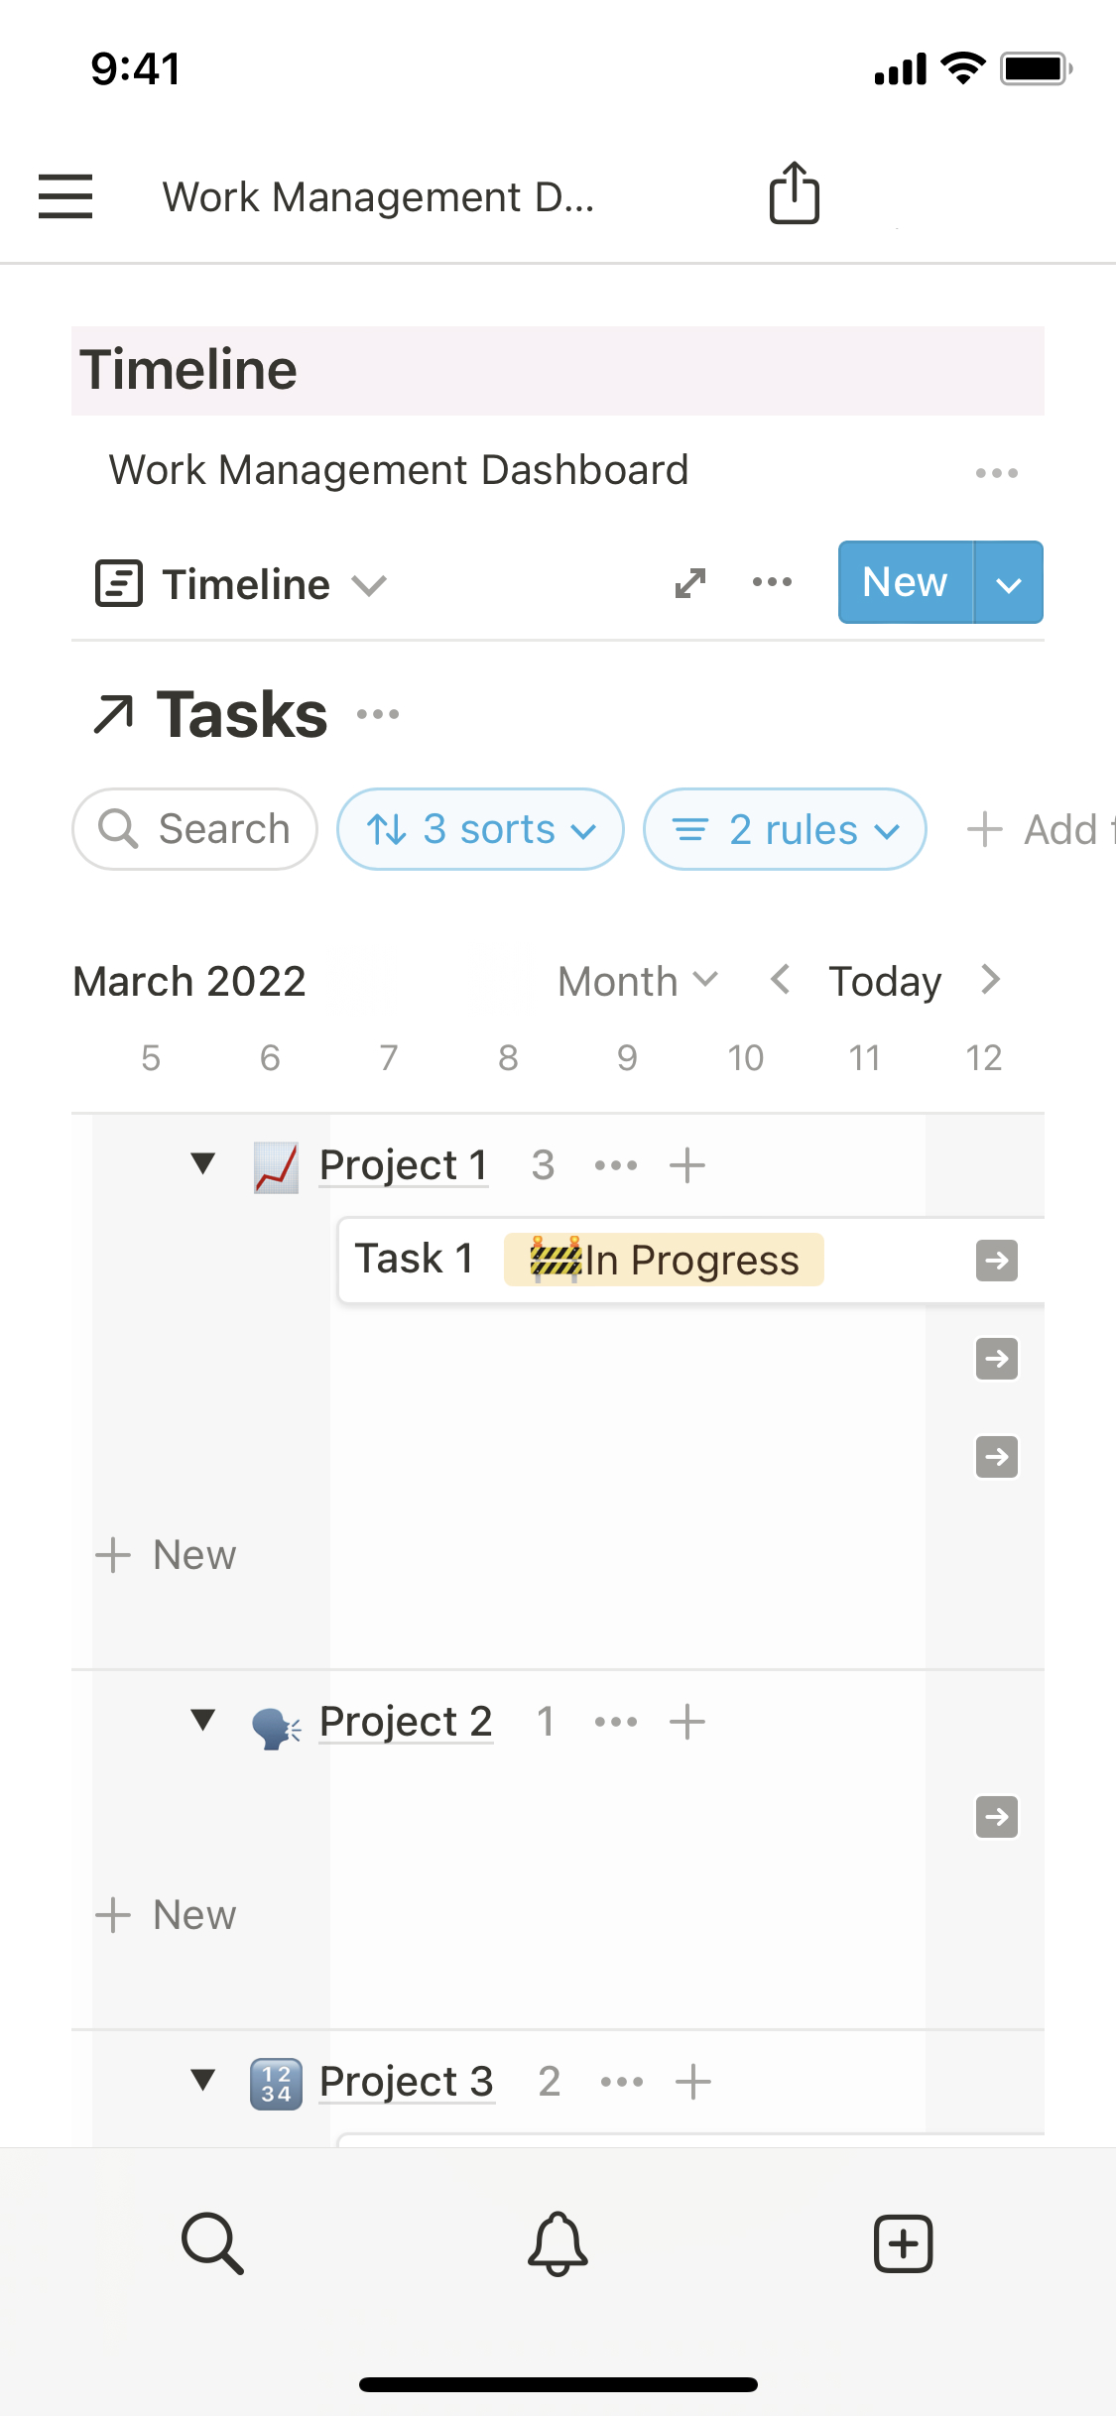Create a new page with plus-square icon
The image size is (1116, 2416).
coord(903,2243)
